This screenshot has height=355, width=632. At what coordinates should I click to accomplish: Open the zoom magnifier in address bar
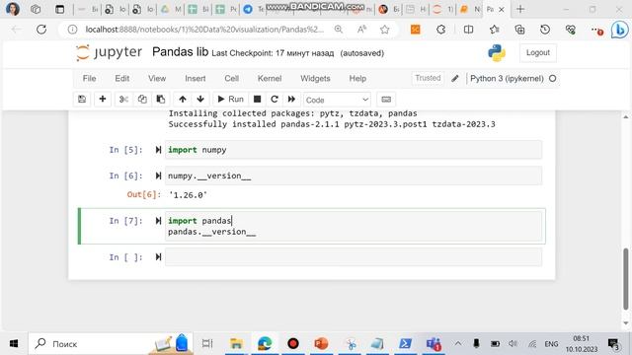(x=339, y=30)
